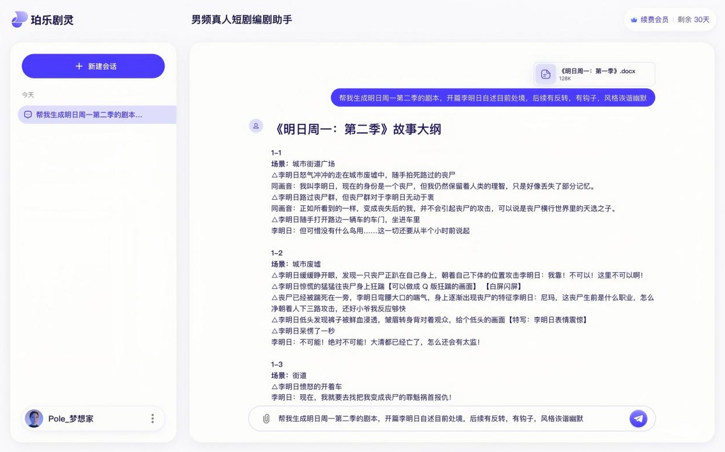Click the paperclip attach-file icon

(x=266, y=419)
